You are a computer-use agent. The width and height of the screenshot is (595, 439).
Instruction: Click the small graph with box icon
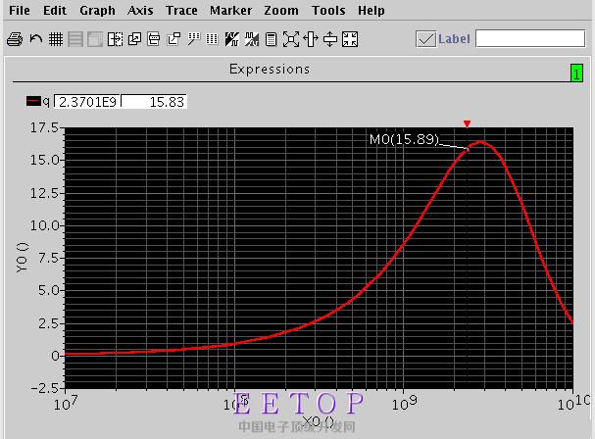point(174,39)
